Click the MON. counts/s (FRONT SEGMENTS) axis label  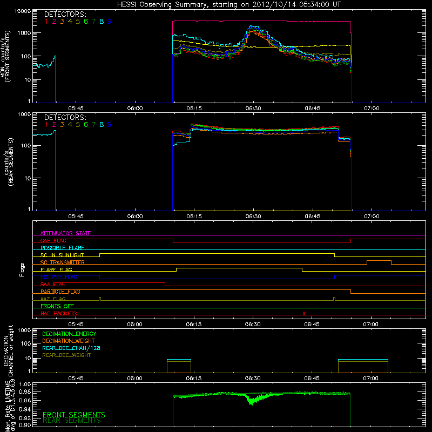pos(5,57)
